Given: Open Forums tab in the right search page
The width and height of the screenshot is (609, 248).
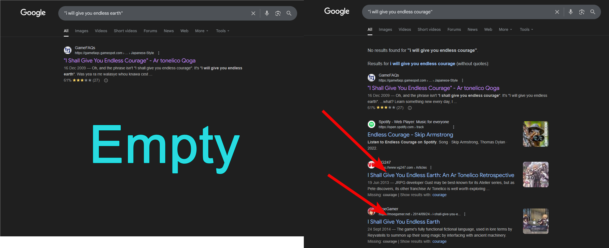Looking at the screenshot, I should point(454,29).
